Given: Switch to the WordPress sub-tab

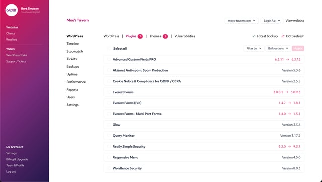Looking at the screenshot, I should coord(111,36).
